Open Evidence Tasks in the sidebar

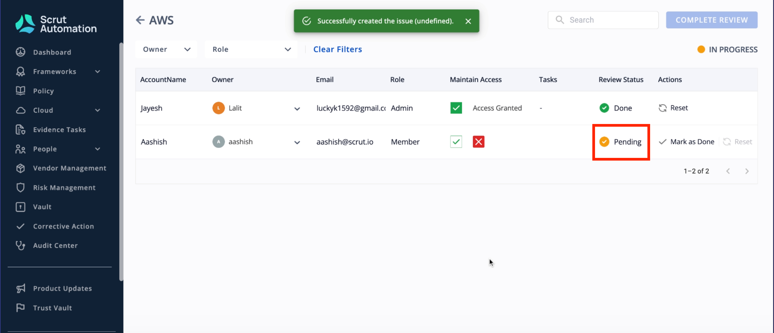click(59, 130)
